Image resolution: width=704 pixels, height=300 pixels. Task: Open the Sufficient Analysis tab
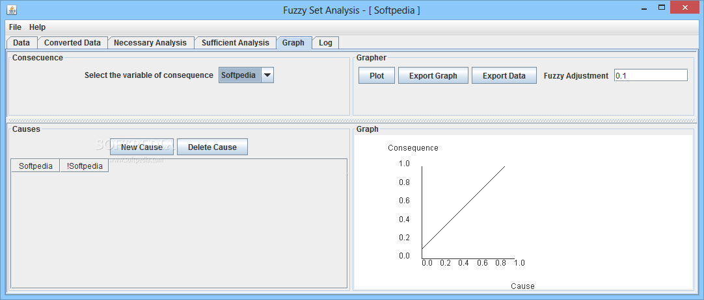click(x=236, y=43)
